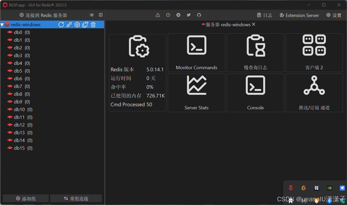Open Server Stats chart tile
This screenshot has width=347, height=205.
196,93
